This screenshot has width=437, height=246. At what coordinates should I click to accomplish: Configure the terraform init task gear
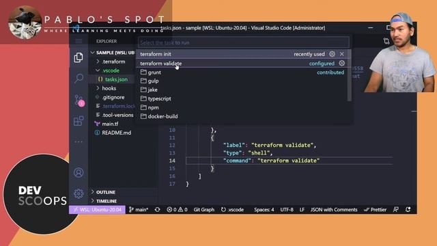click(332, 54)
